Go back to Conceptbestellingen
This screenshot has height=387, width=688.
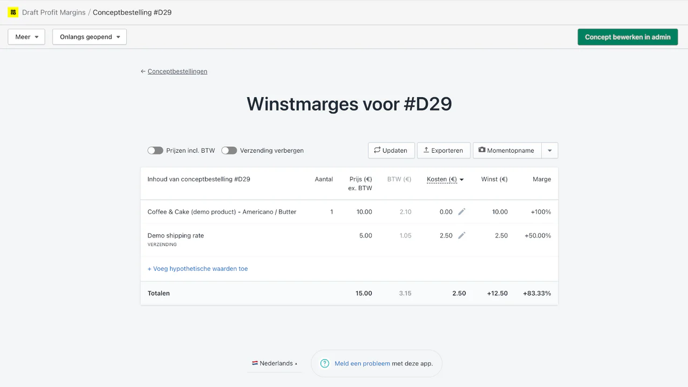177,71
